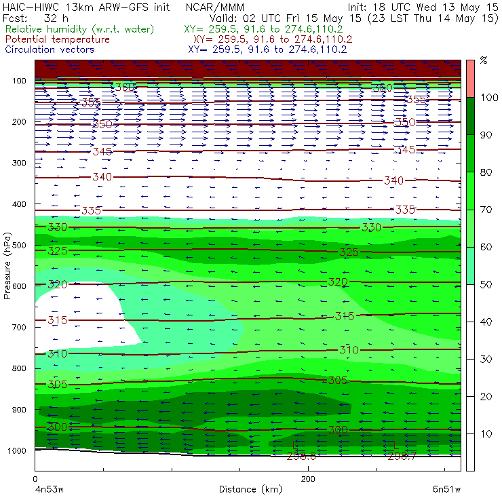The image size is (502, 502).
Task: Select the '400' pressure axis tick label
Action: coord(19,204)
